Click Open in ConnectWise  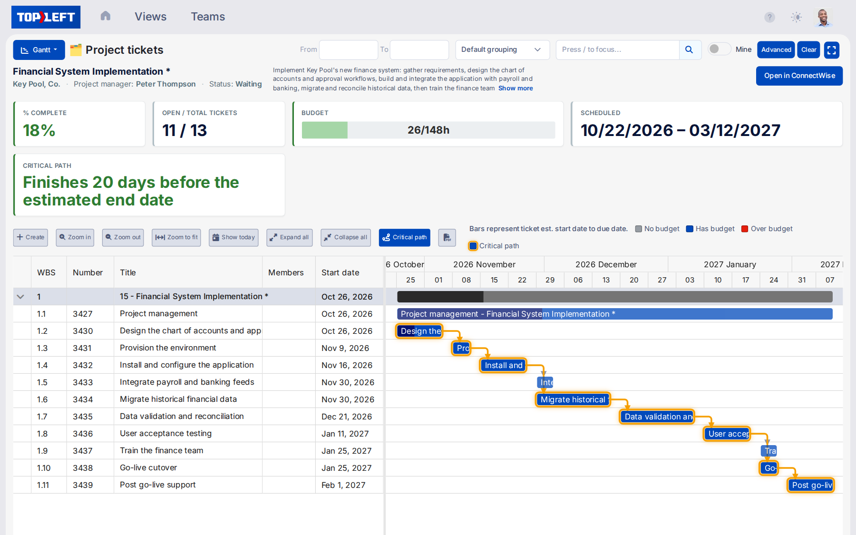[799, 76]
